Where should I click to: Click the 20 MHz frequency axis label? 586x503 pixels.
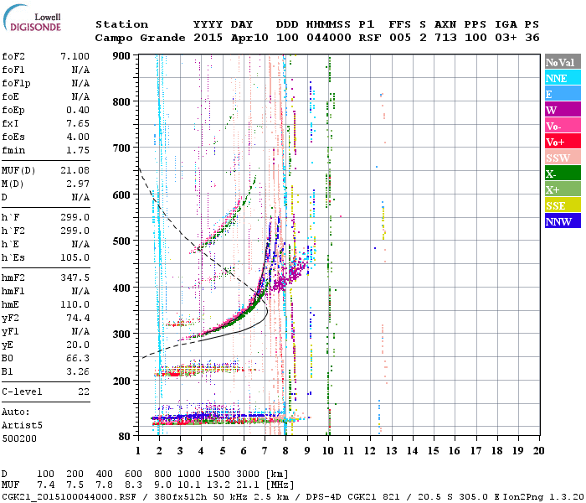538,451
